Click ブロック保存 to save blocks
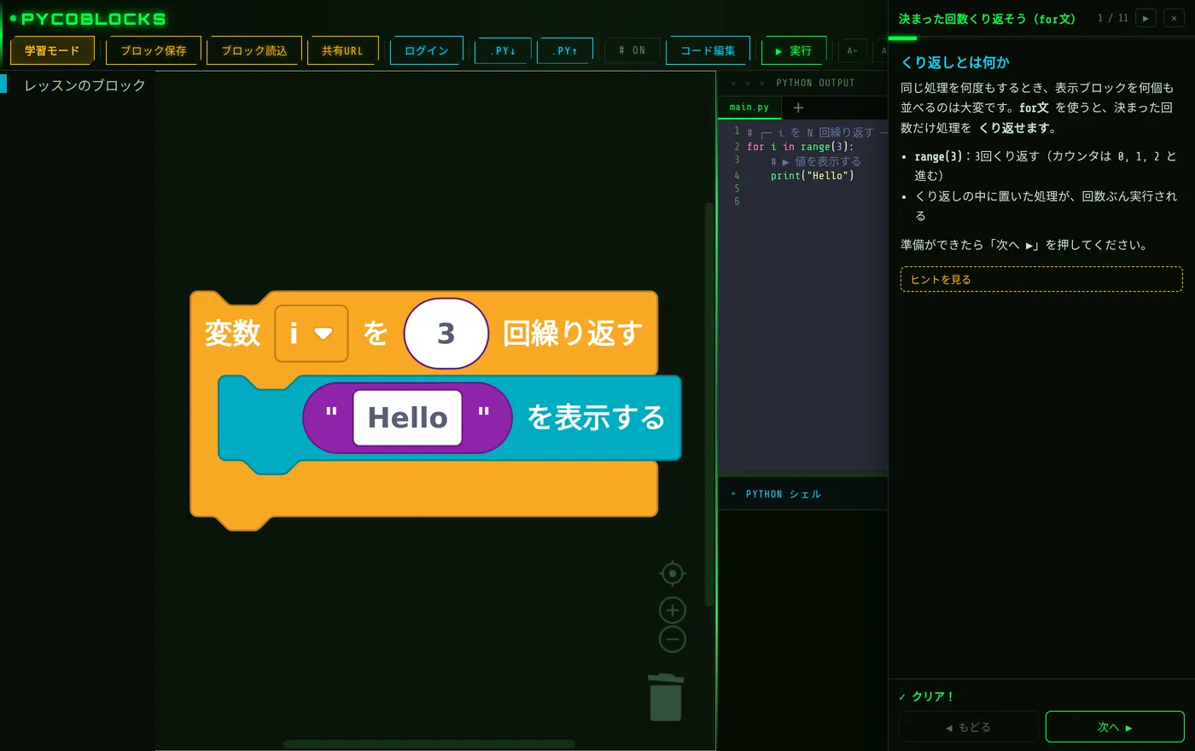Viewport: 1195px width, 751px height. (x=154, y=50)
